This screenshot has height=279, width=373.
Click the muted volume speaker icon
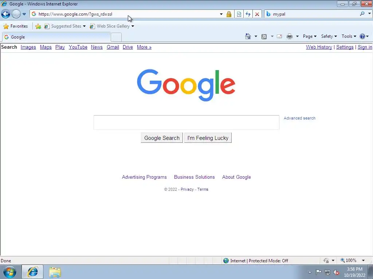coord(336,272)
